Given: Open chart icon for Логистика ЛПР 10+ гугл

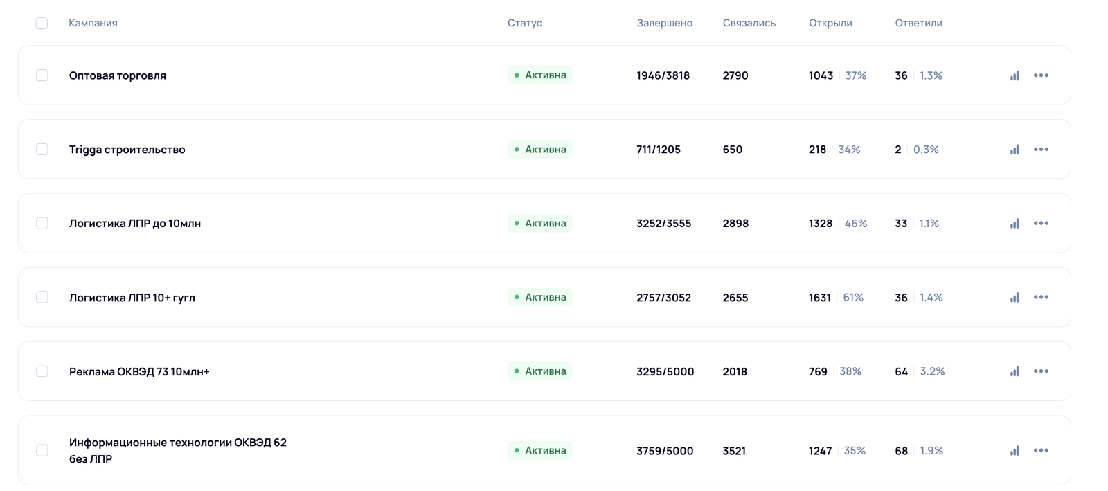Looking at the screenshot, I should tap(1015, 298).
